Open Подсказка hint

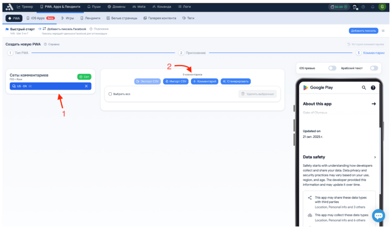[x=99, y=29]
